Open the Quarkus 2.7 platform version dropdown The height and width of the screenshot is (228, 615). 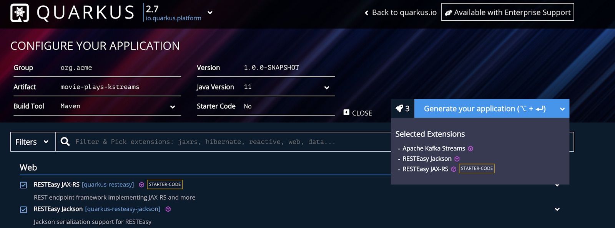point(210,13)
